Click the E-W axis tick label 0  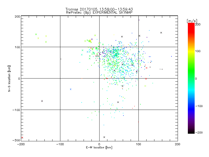point(99,144)
